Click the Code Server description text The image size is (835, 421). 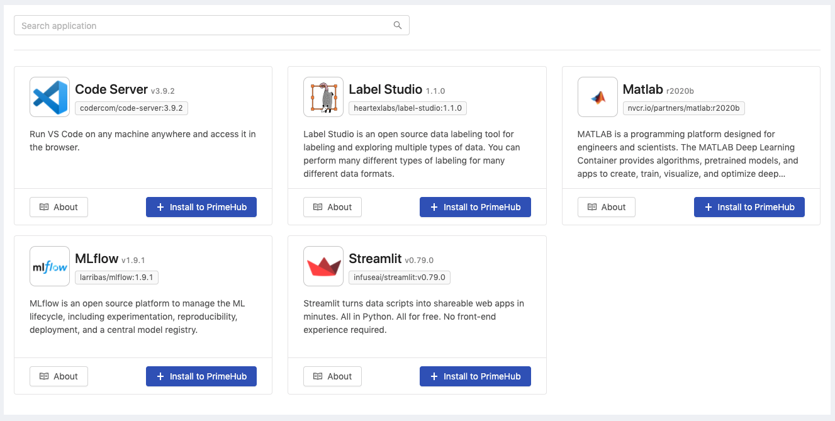tap(143, 141)
